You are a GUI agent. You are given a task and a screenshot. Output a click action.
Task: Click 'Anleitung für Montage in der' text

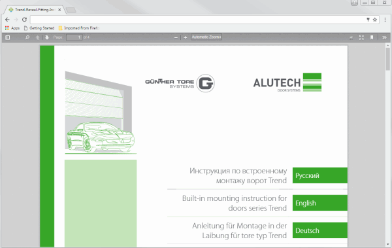tap(239, 226)
